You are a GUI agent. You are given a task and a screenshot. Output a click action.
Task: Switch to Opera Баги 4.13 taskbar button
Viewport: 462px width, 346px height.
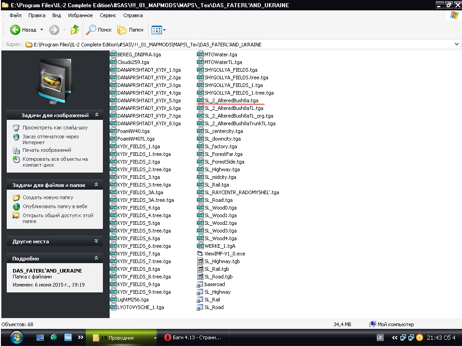[x=193, y=337]
